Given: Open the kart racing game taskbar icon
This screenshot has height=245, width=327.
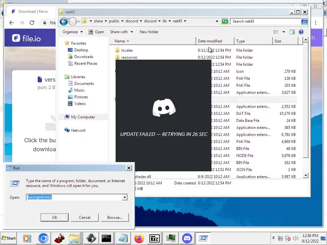Looking at the screenshot, I should pos(59,238).
